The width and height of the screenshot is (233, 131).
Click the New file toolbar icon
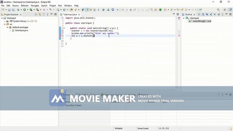3,10
